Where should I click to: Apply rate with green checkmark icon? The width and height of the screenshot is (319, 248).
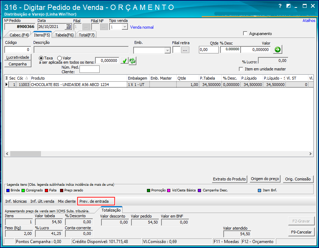124,61
